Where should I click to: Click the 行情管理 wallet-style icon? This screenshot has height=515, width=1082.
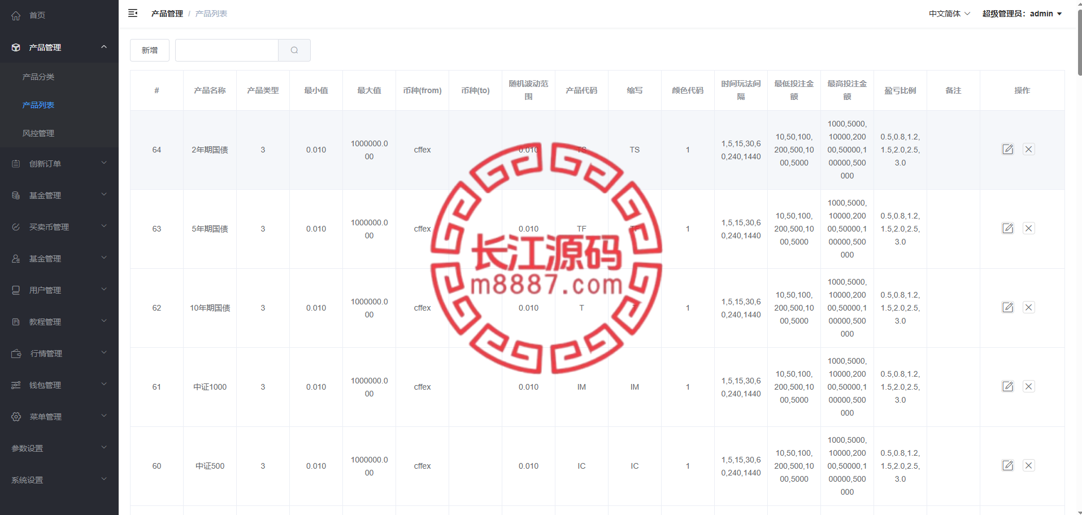click(16, 353)
